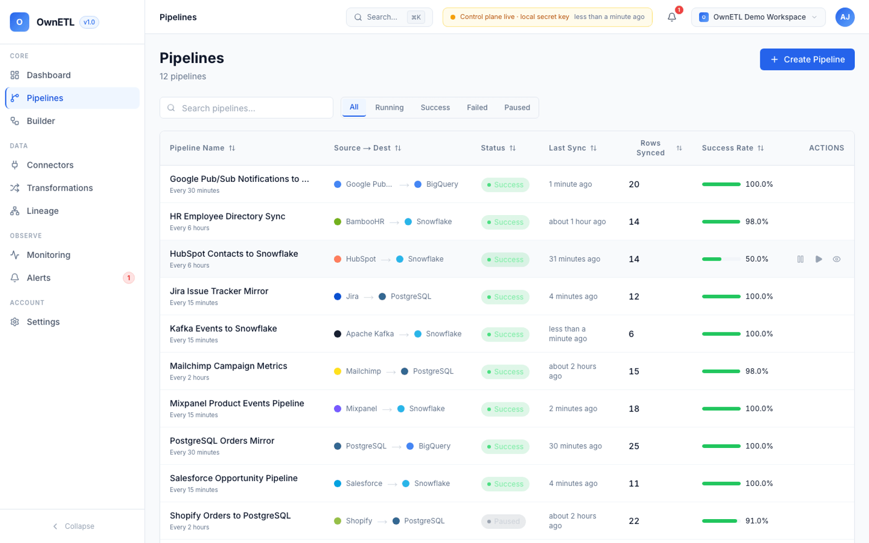Open Salesforce Opportunity Pipeline row
The height and width of the screenshot is (543, 869).
[234, 479]
